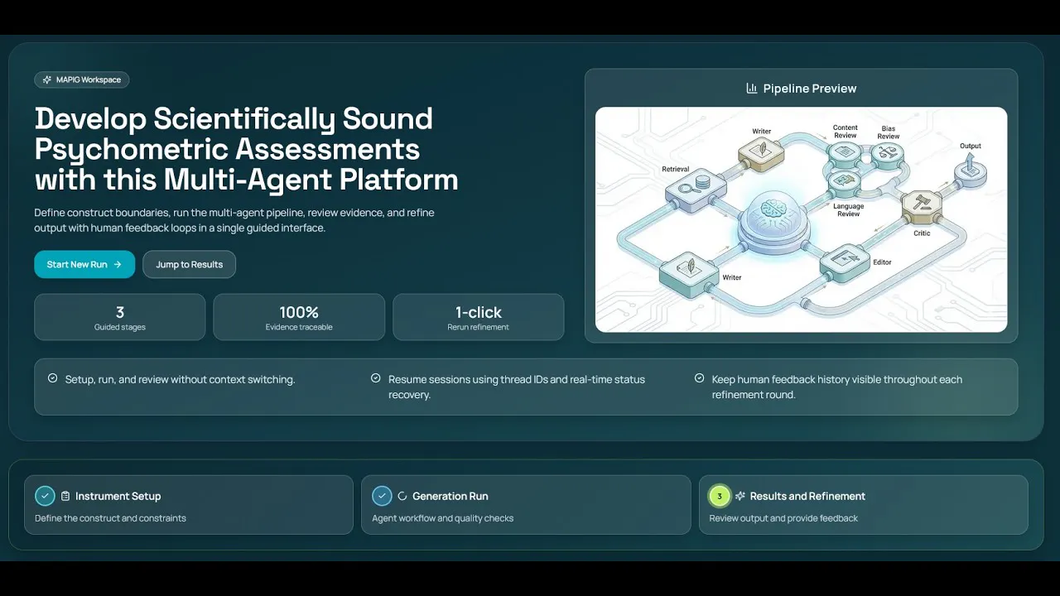Click the sparkle icon next to Results and Refinement
This screenshot has width=1060, height=596.
pyautogui.click(x=740, y=497)
